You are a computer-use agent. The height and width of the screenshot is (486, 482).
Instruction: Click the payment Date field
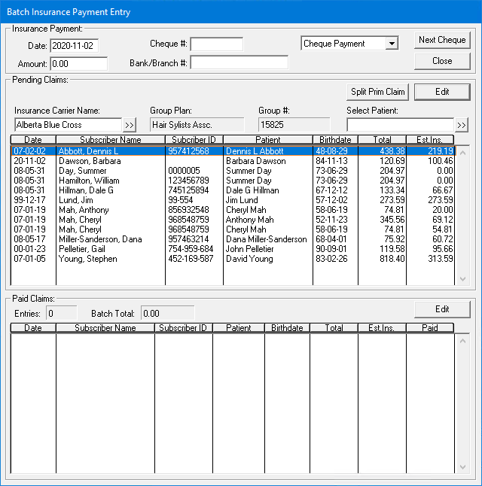coord(74,47)
